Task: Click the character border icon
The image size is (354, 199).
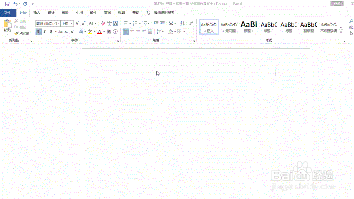Action: (116, 23)
